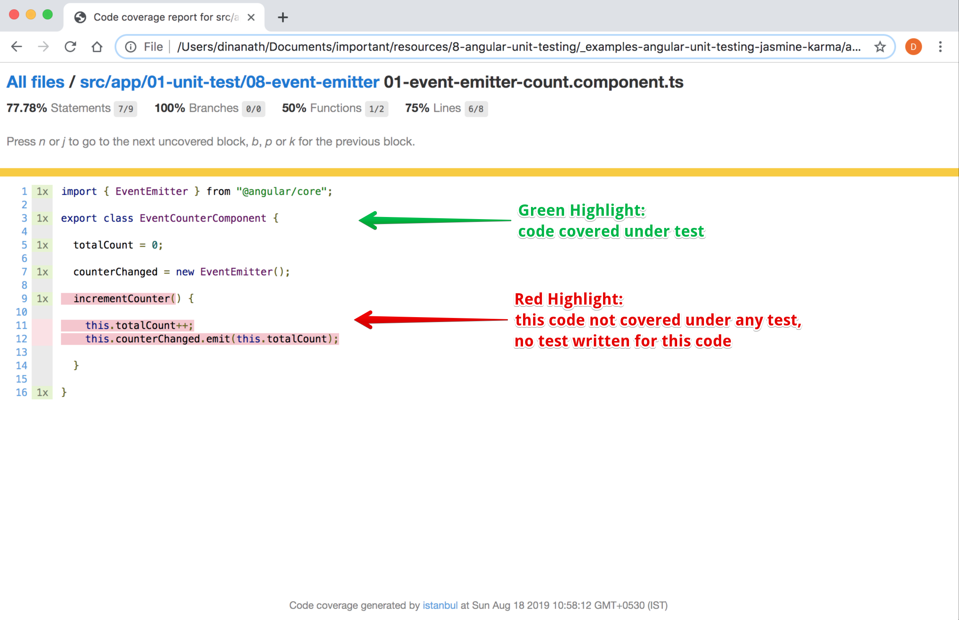Click the browser back arrow

pos(17,46)
